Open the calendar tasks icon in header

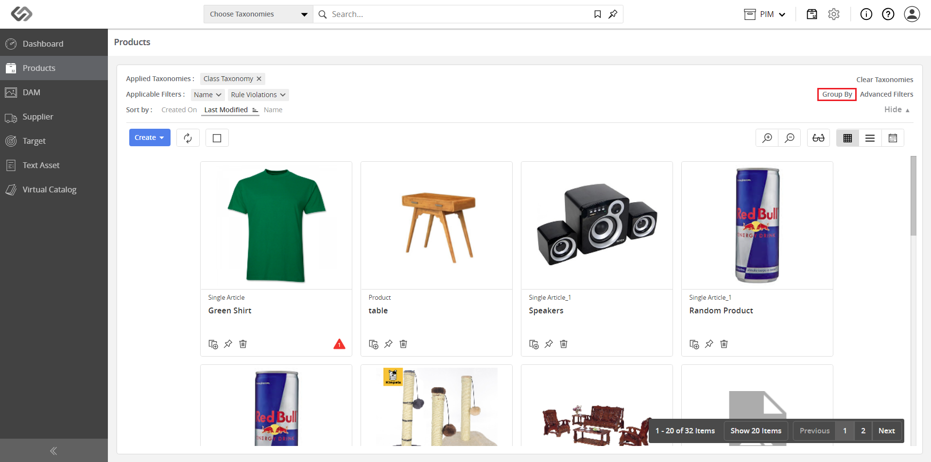click(812, 14)
